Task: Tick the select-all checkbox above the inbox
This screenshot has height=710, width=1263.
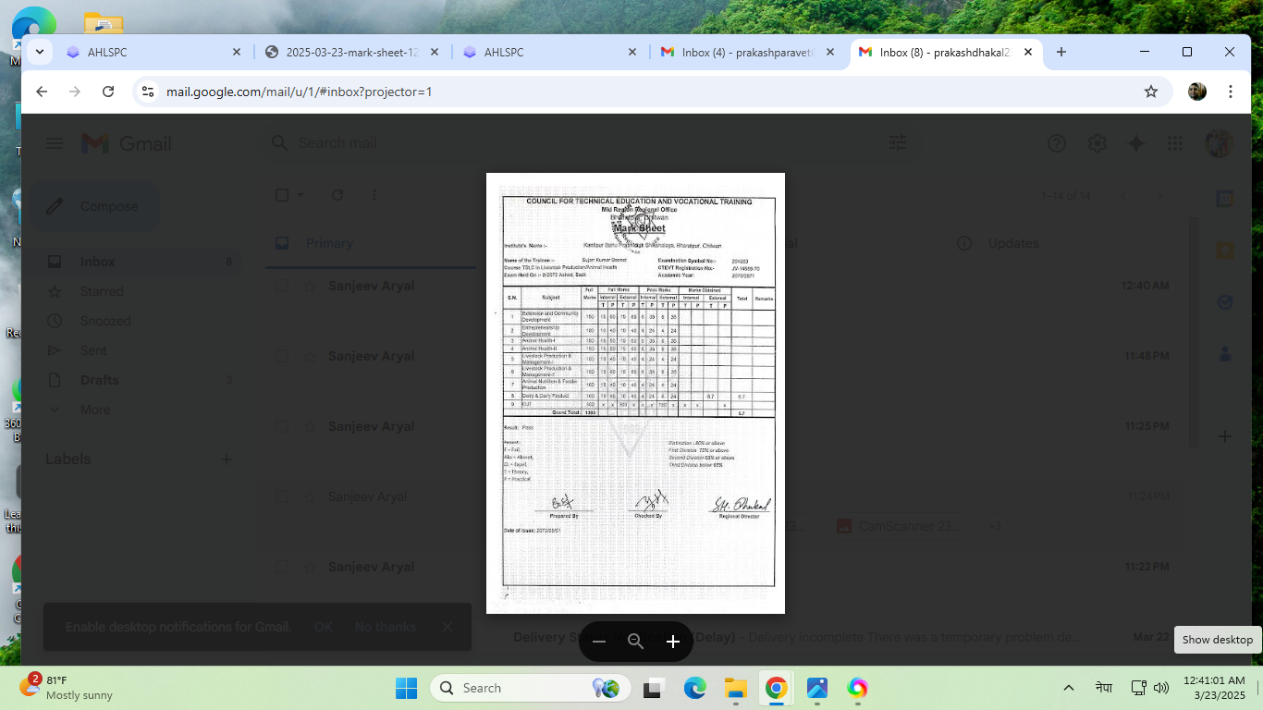Action: [x=283, y=195]
